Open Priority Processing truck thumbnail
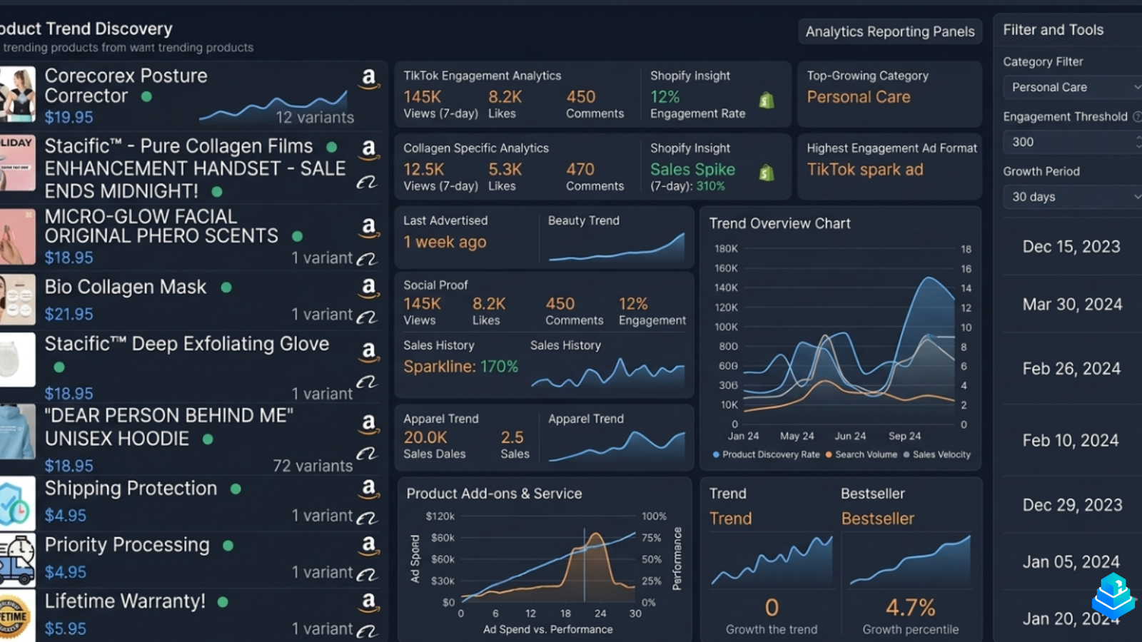 pos(17,560)
